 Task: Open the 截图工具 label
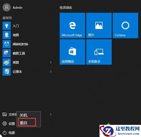point(19,53)
